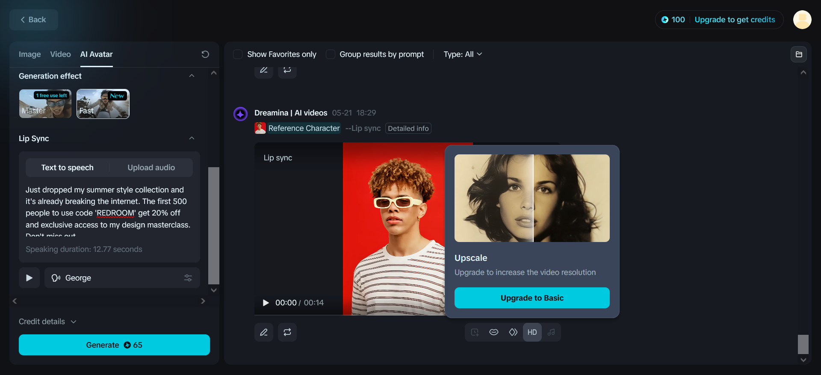Collapse the Generation effect section
Viewport: 821px width, 375px height.
[x=192, y=76]
